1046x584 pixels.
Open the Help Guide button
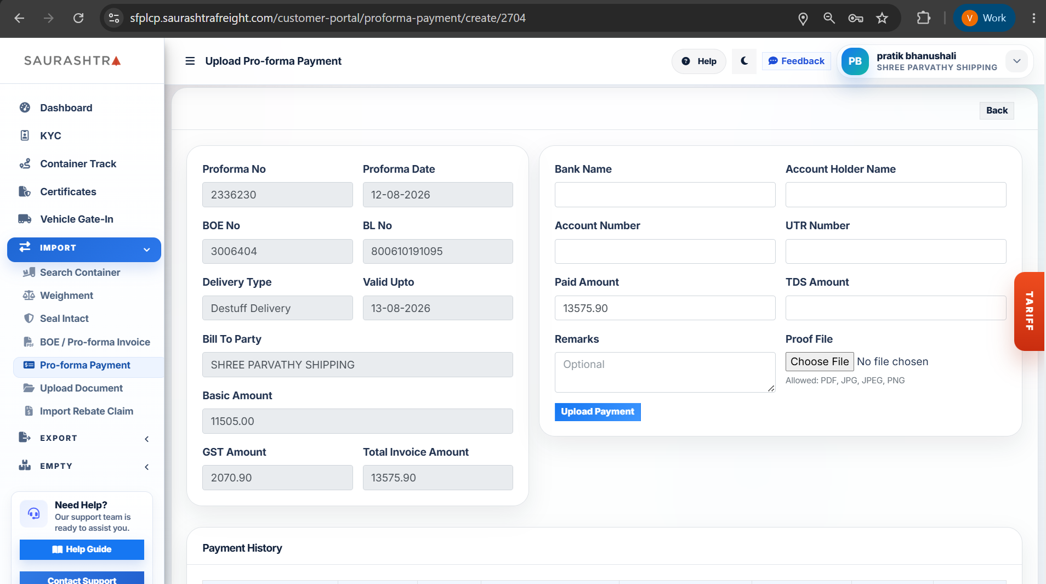coord(82,549)
